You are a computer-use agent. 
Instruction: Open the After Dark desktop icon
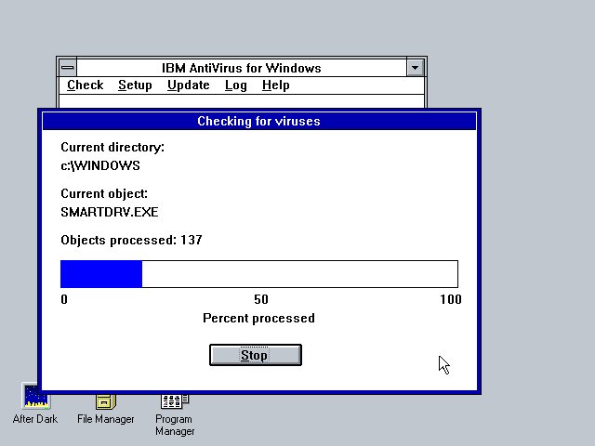(35, 403)
